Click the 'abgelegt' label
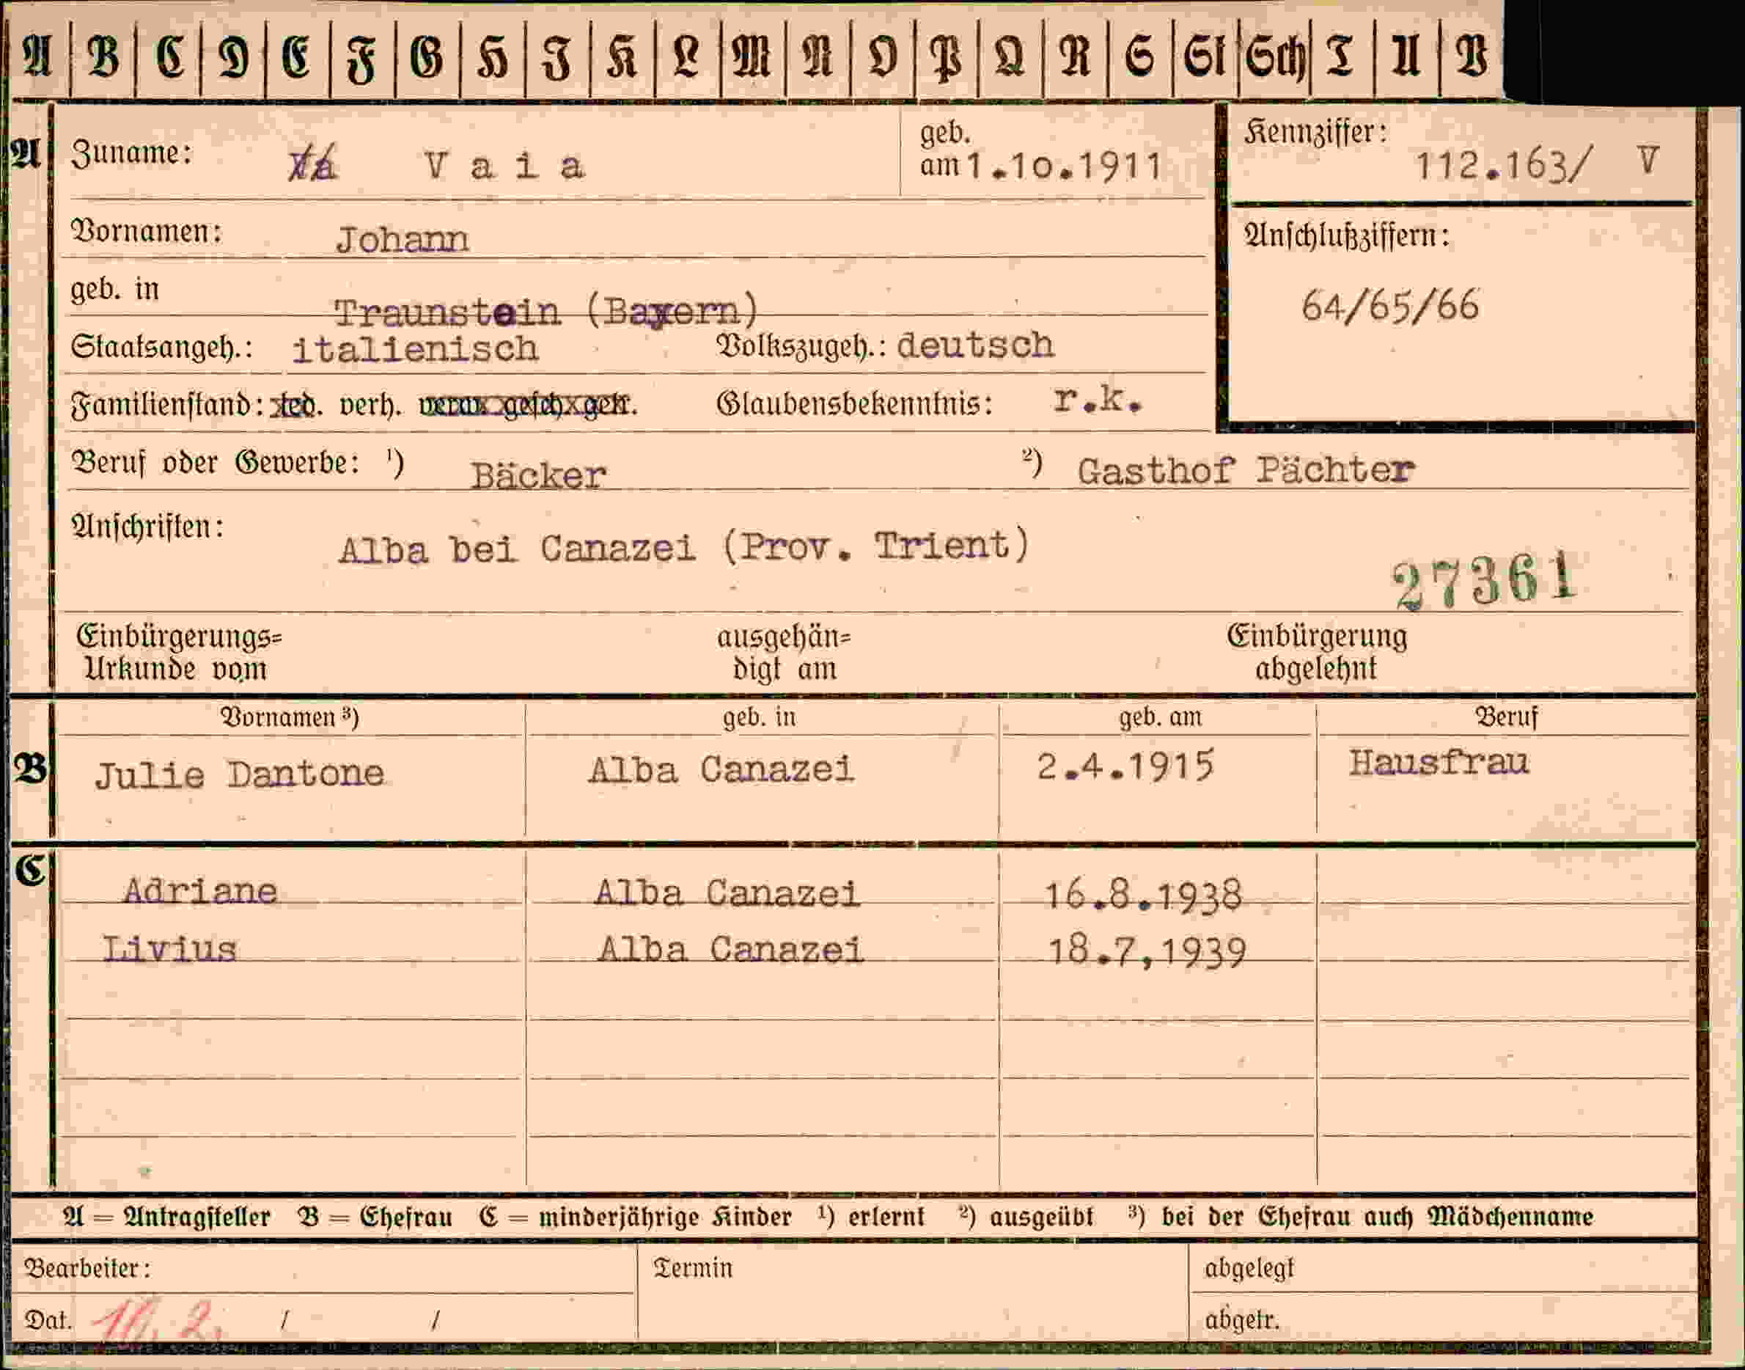Screen dimensions: 1745x1370 pos(1249,1268)
